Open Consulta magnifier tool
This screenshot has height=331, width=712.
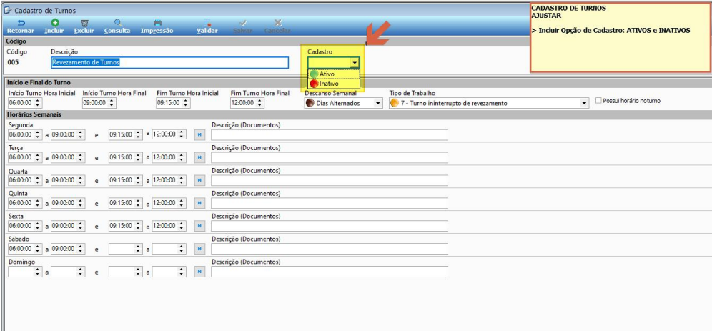click(x=117, y=22)
